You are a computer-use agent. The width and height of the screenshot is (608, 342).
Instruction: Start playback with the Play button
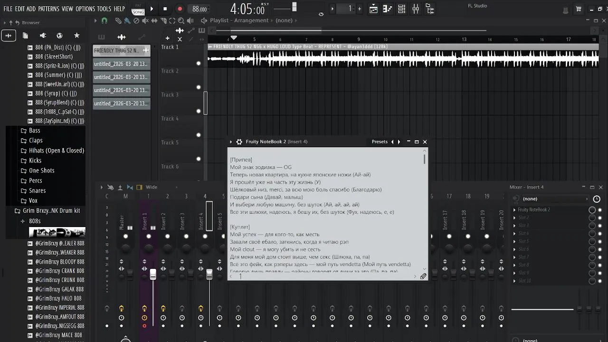coord(152,9)
